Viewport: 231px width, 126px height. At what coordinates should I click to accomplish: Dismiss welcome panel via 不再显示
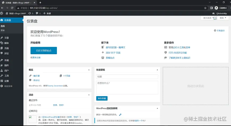pyautogui.click(x=219, y=31)
